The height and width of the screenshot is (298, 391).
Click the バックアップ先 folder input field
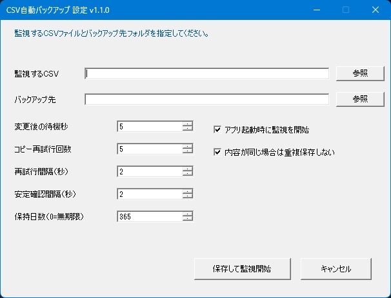pyautogui.click(x=206, y=99)
